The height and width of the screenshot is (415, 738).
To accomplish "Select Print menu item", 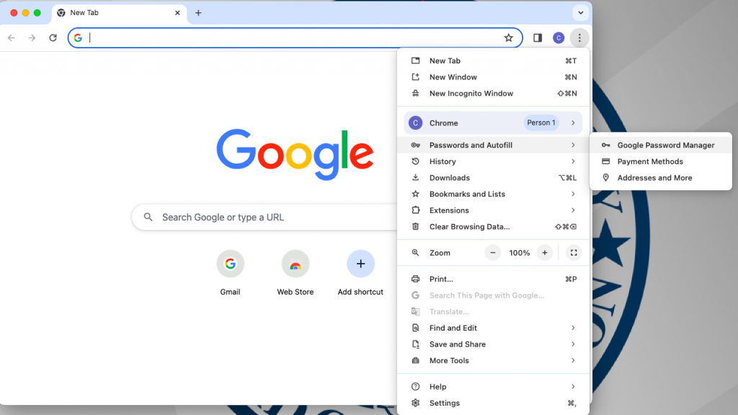I will coord(493,279).
